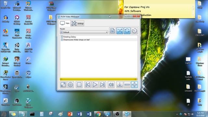Open the Youtube subs file on desktop

pyautogui.click(x=188, y=75)
